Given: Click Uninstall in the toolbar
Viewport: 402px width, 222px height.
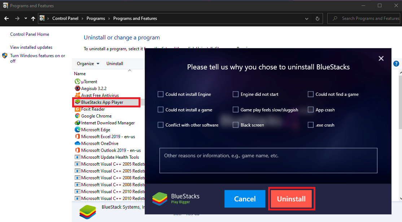Looking at the screenshot, I should [x=114, y=63].
